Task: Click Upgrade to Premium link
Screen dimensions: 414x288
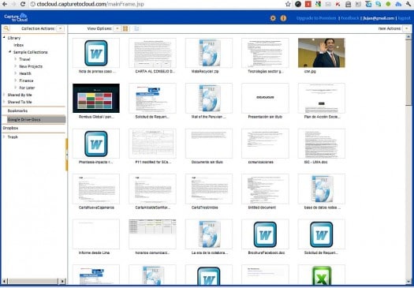Action: pos(316,18)
